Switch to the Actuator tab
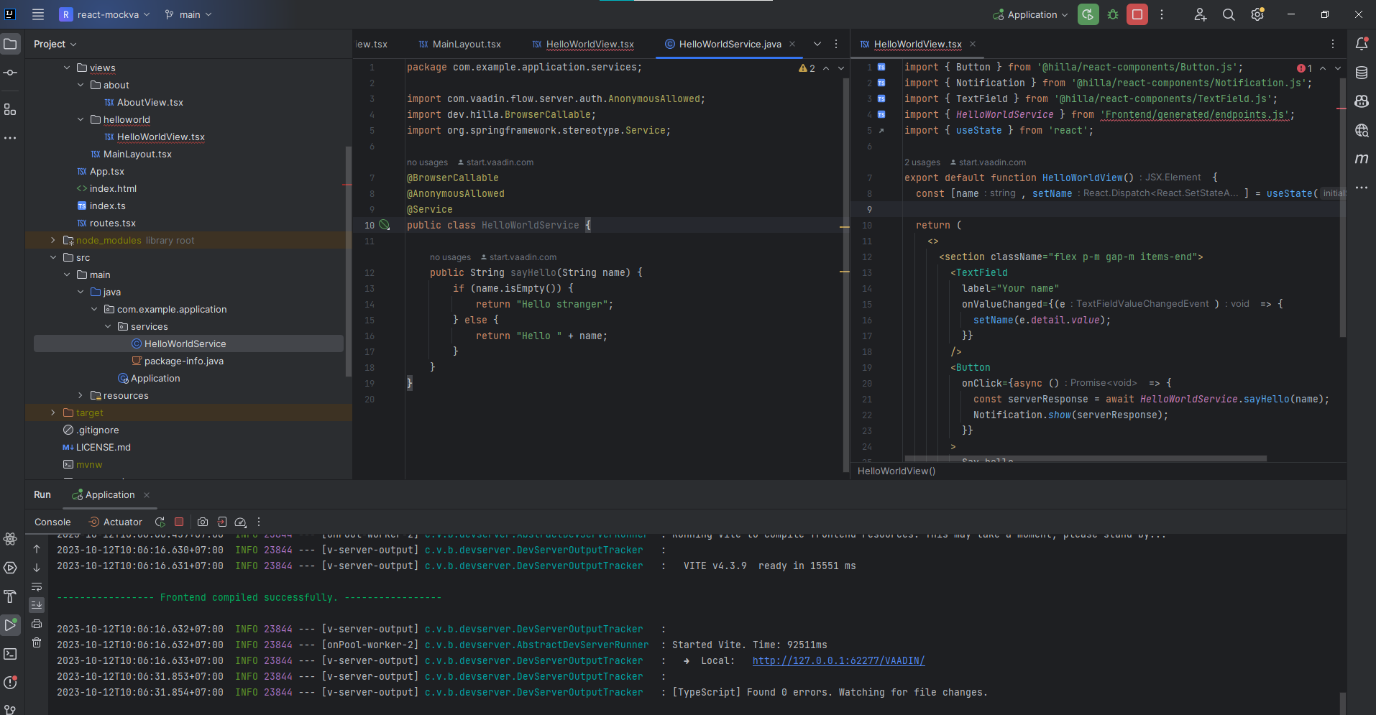Image resolution: width=1376 pixels, height=715 pixels. [x=115, y=522]
